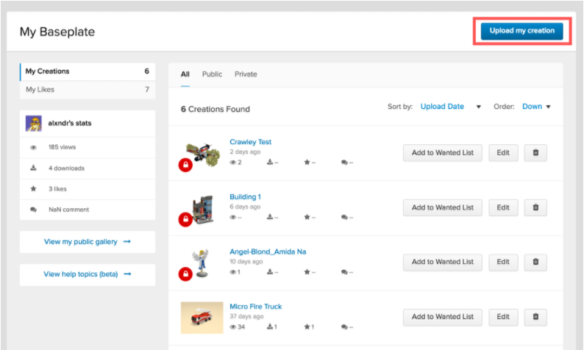Delete the Crawley Test creation via trash icon
This screenshot has width=584, height=350.
pyautogui.click(x=535, y=152)
